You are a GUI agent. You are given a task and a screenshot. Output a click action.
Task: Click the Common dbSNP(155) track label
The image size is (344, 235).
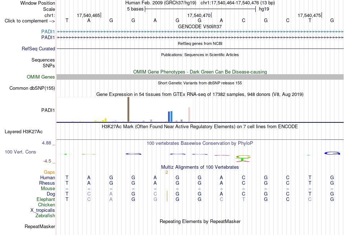32,88
